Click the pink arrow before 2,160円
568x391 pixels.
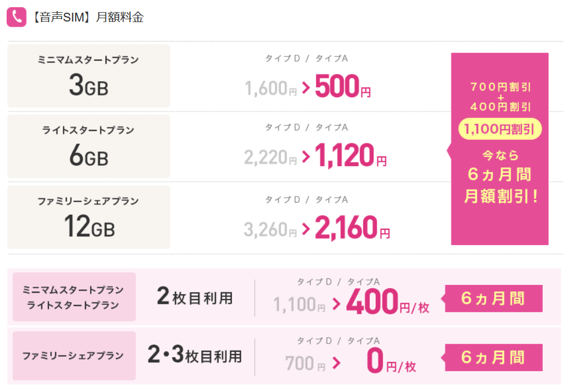coord(306,229)
